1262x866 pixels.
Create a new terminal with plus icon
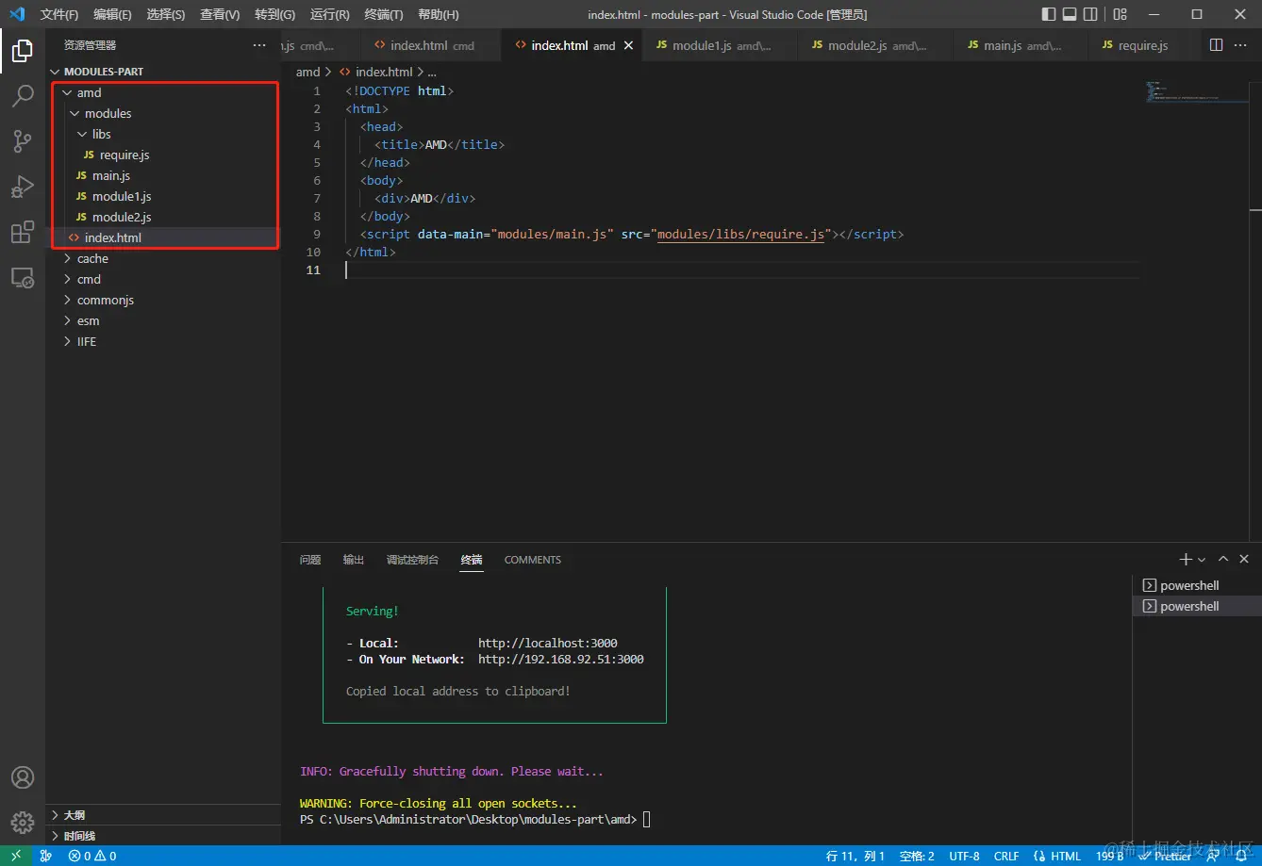(1186, 560)
